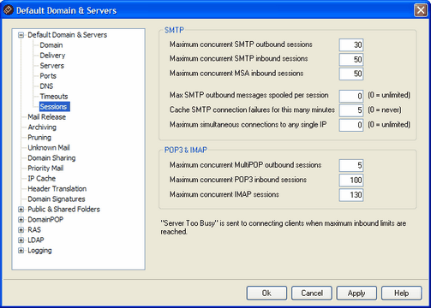Select the Priority Mail item
The image size is (431, 308).
coord(45,169)
